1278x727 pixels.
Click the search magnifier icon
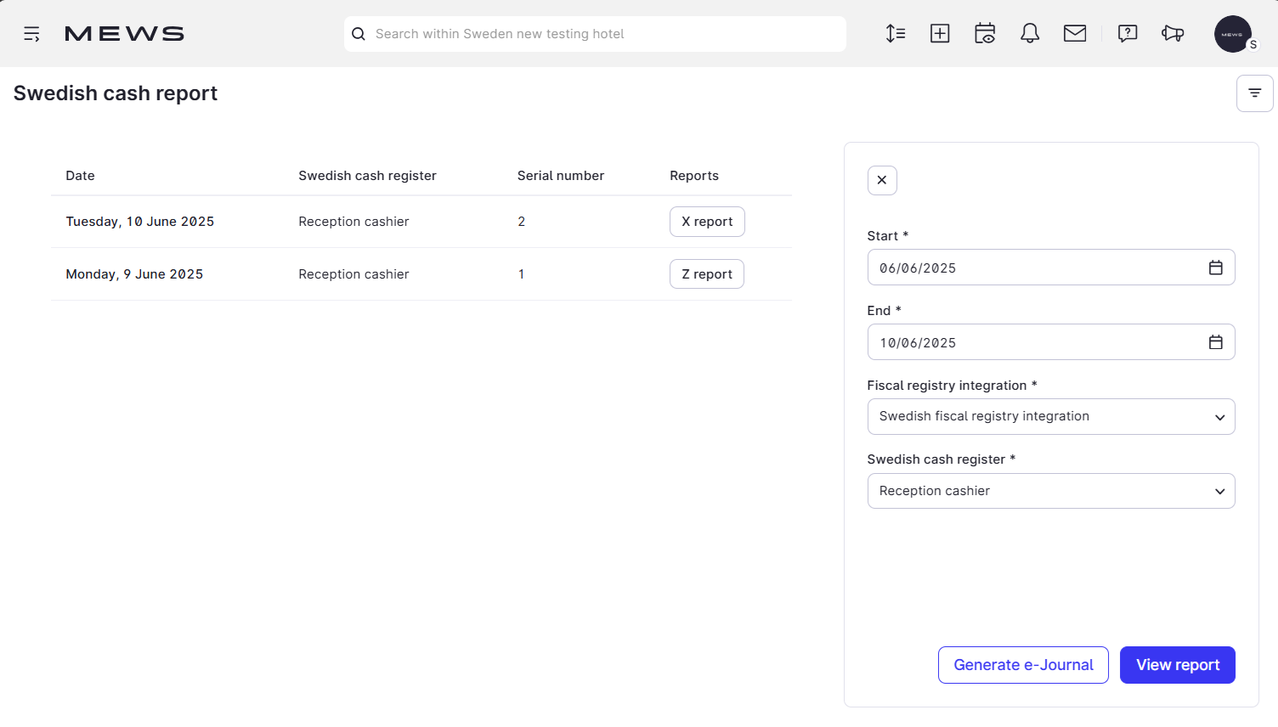(x=359, y=34)
